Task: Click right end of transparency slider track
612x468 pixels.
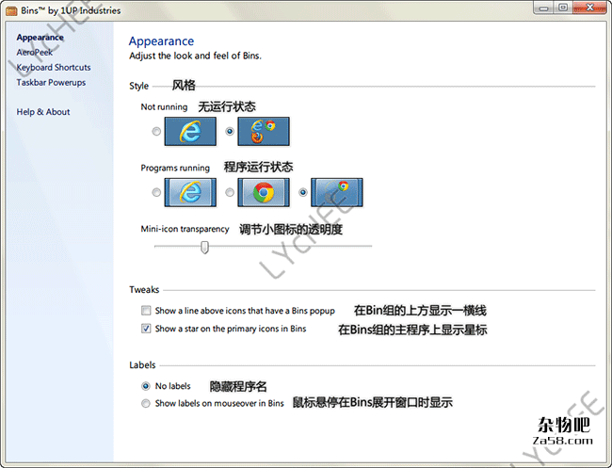Action: pos(370,247)
